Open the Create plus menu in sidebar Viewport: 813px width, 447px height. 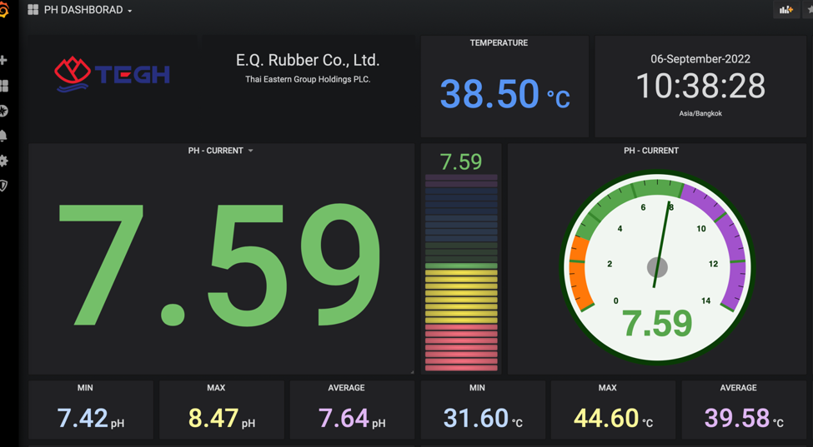pos(4,60)
